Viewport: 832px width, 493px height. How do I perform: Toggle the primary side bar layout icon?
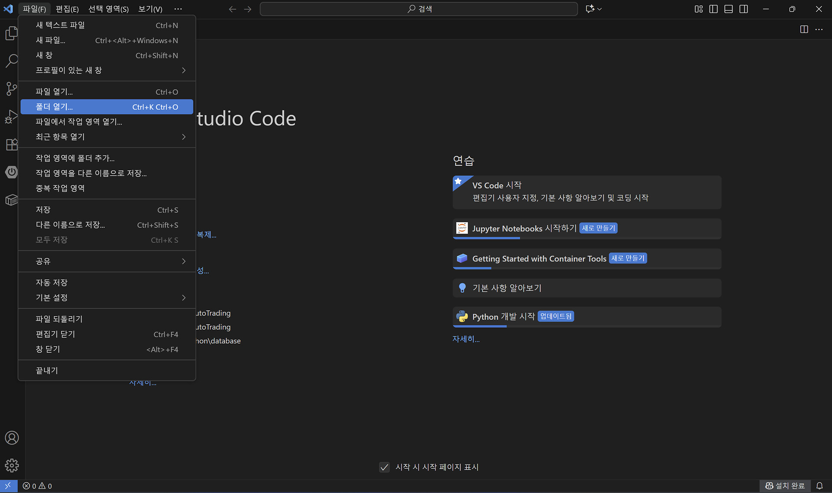713,9
